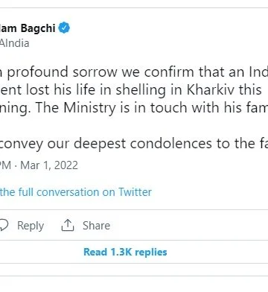Image resolution: width=268 pixels, height=292 pixels.
Task: Click the deepest condolences sentence
Action: pyautogui.click(x=134, y=144)
